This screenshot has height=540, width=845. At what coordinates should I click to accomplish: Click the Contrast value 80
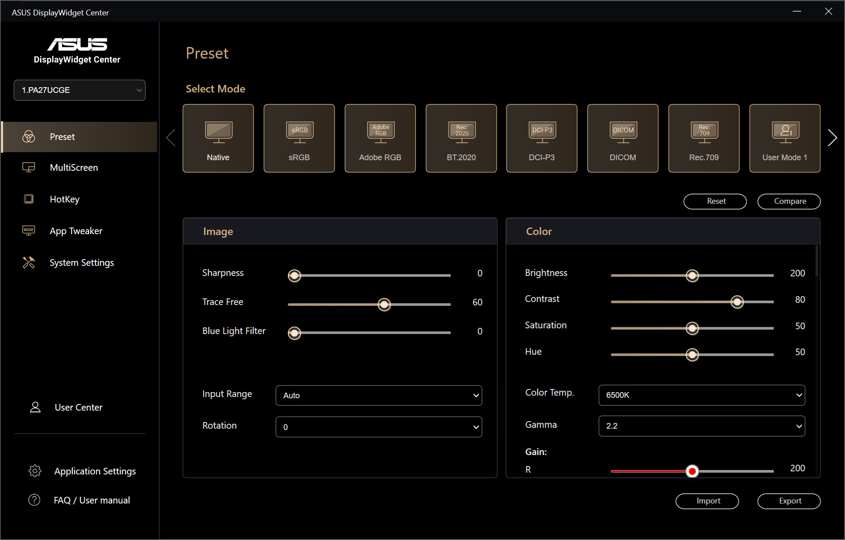[800, 300]
